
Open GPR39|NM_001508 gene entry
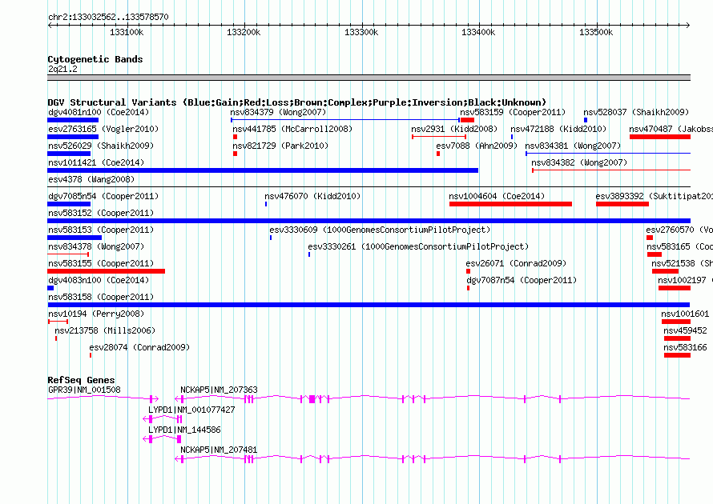pyautogui.click(x=85, y=390)
